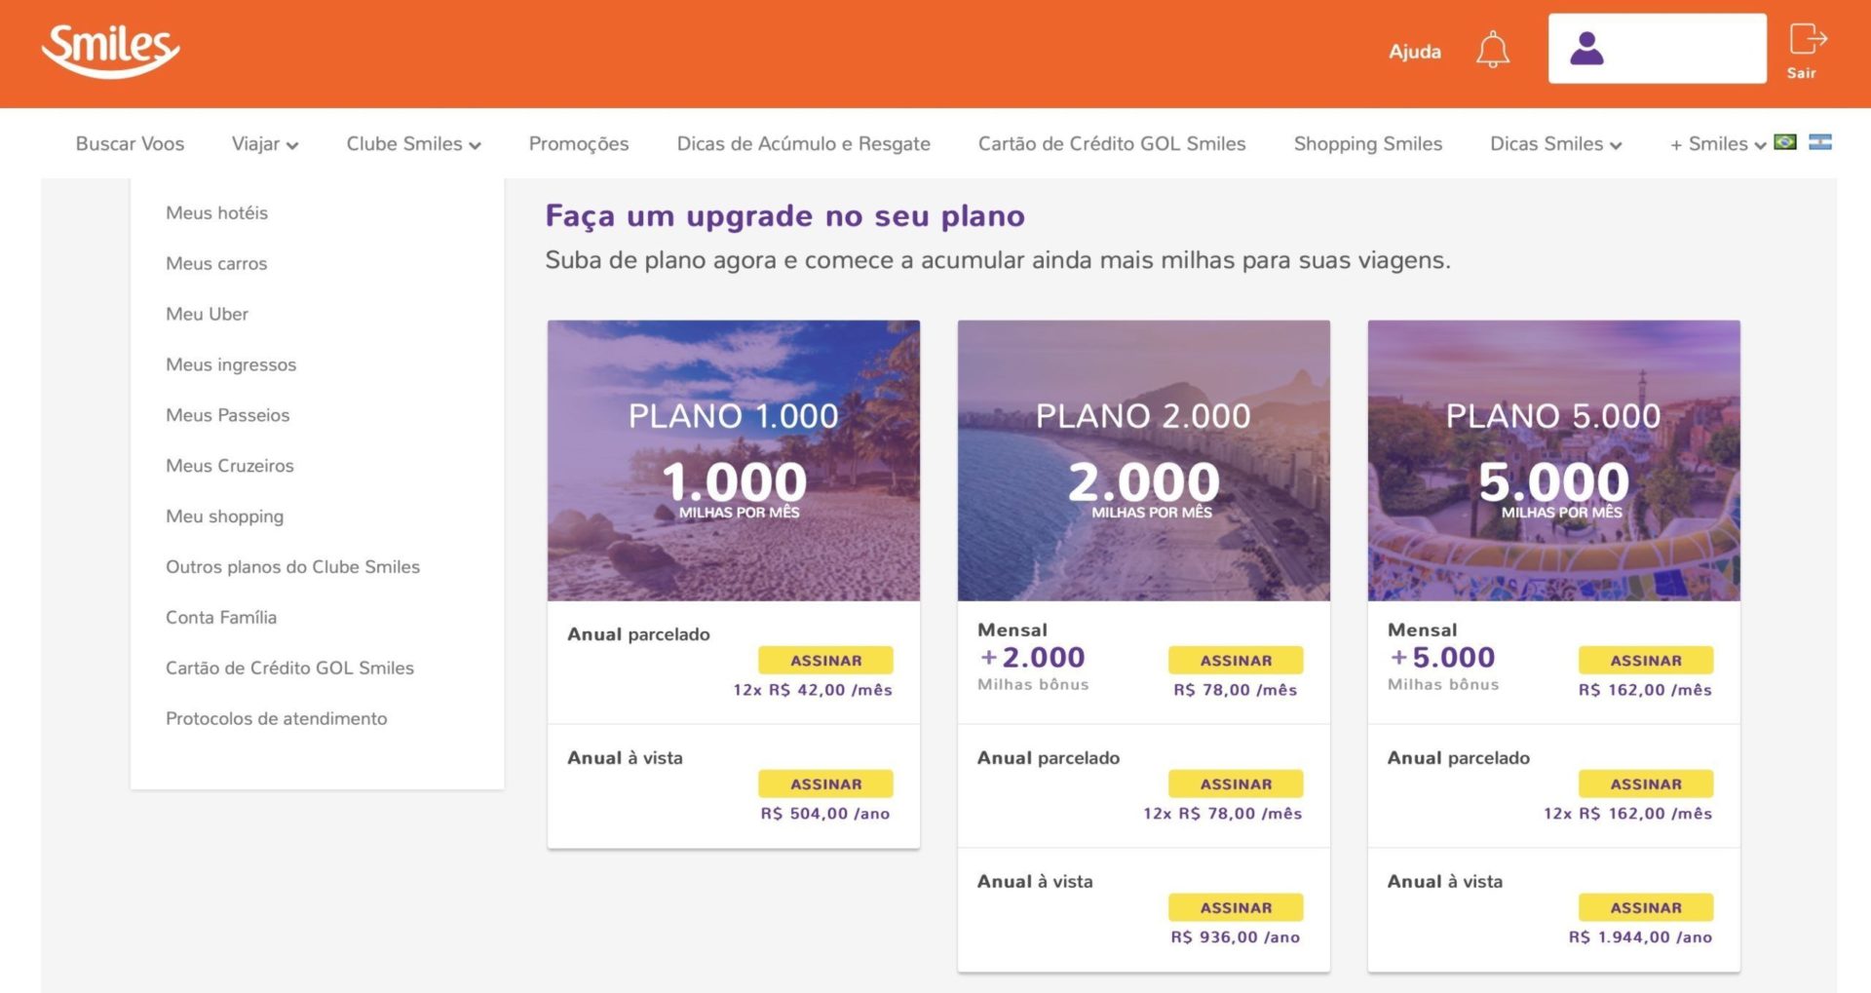This screenshot has height=993, width=1871.
Task: Expand the Viajar dropdown
Action: click(x=265, y=144)
